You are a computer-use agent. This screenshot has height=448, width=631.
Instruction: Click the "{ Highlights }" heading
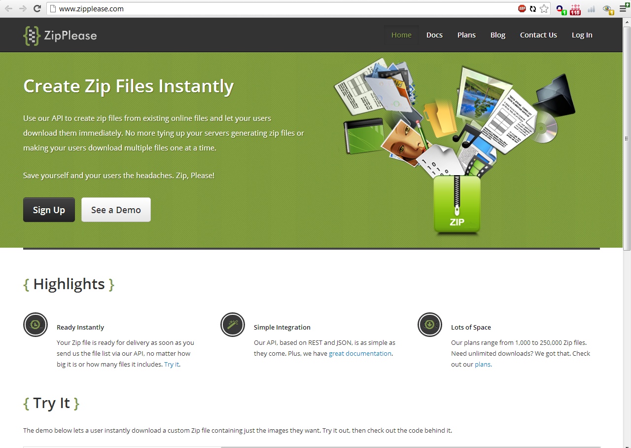(69, 284)
